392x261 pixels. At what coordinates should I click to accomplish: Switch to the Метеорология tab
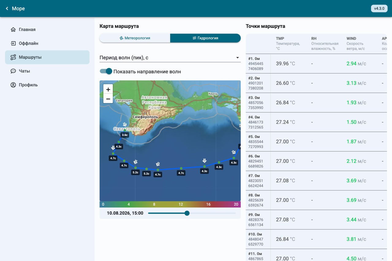[135, 38]
